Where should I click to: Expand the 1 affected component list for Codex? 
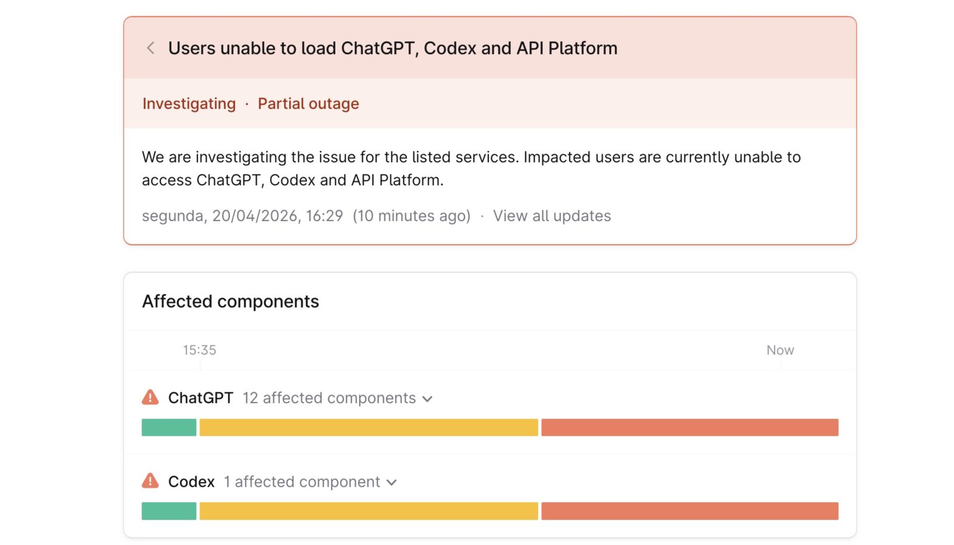coord(392,482)
